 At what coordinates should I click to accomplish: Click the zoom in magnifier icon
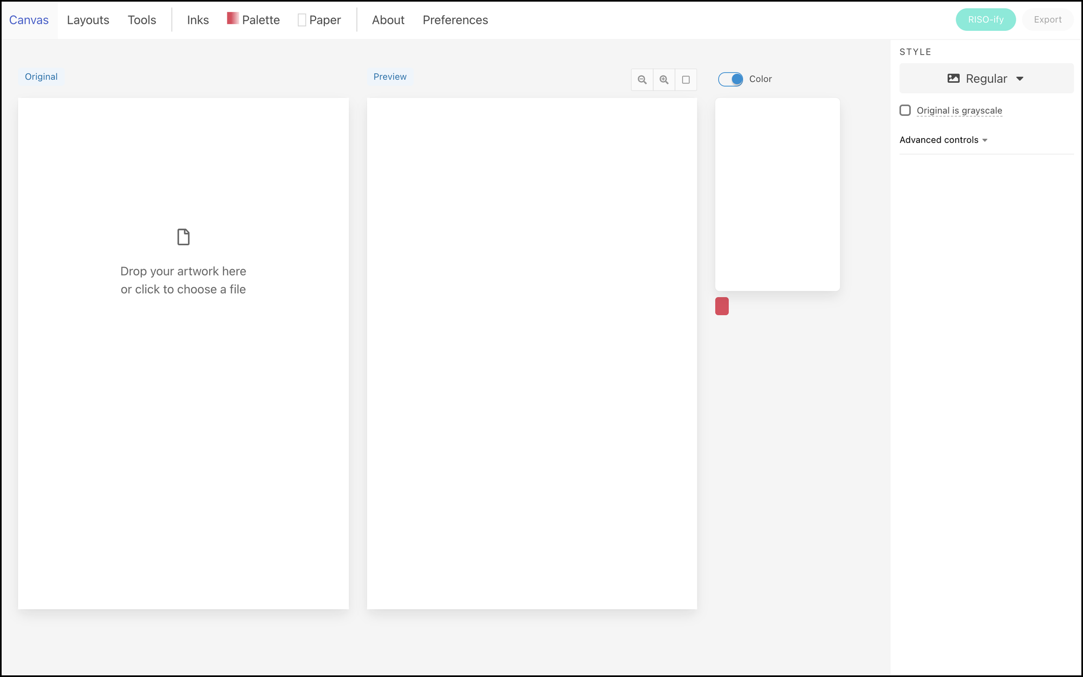pos(664,80)
